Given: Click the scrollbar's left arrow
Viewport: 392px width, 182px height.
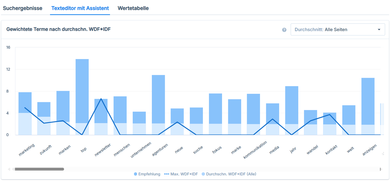Looking at the screenshot, I should click(x=9, y=169).
